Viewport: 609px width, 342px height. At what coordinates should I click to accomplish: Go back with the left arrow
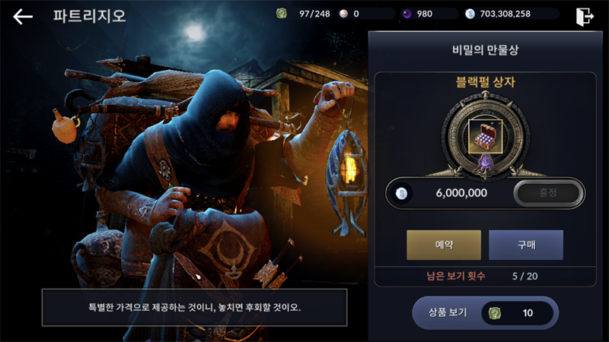coord(23,16)
